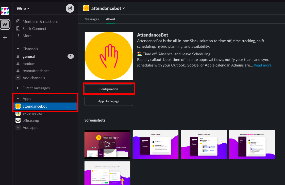The height and width of the screenshot is (185, 285).
Task: Expand the Direct messages section arrow
Action: coord(18,88)
